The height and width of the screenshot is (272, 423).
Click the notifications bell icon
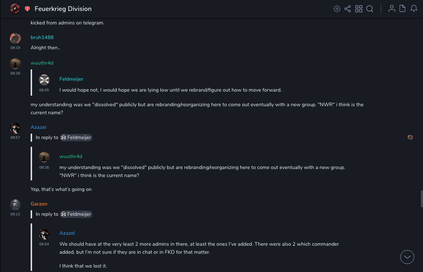(414, 9)
